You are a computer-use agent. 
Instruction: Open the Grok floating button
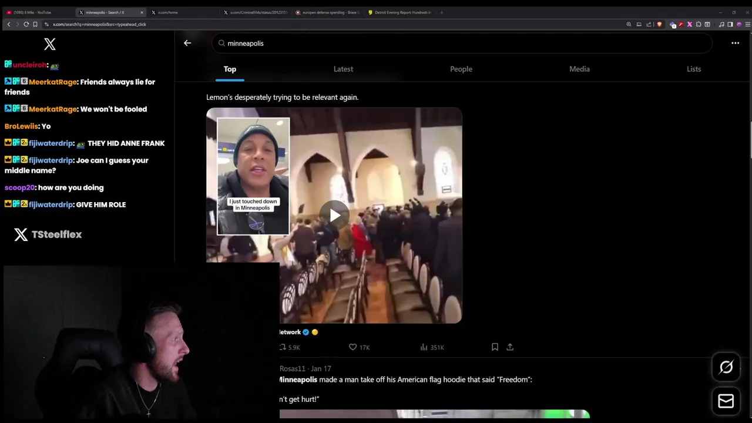[726, 367]
